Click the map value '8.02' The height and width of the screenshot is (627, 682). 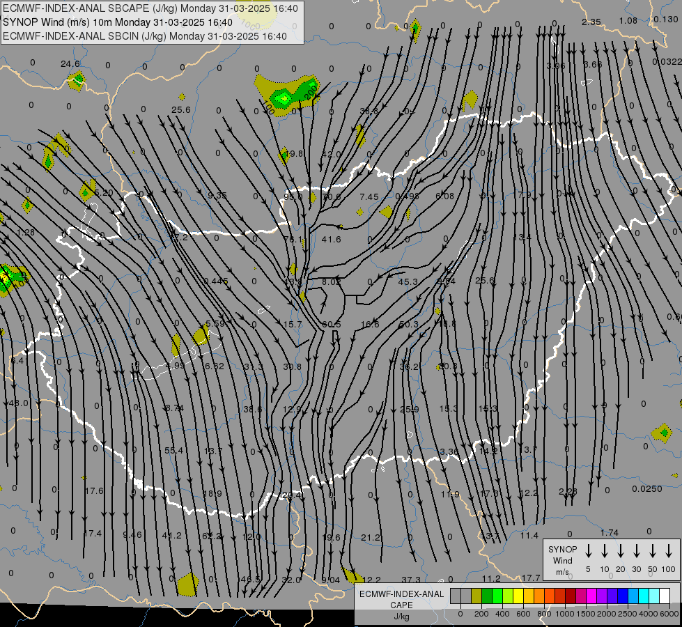tap(331, 282)
